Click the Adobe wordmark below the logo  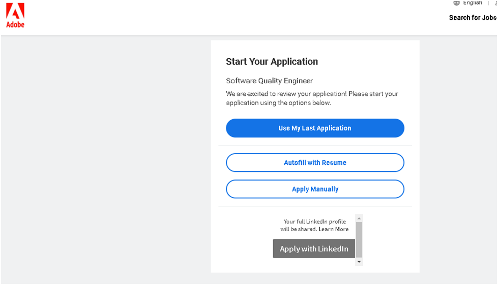click(15, 25)
